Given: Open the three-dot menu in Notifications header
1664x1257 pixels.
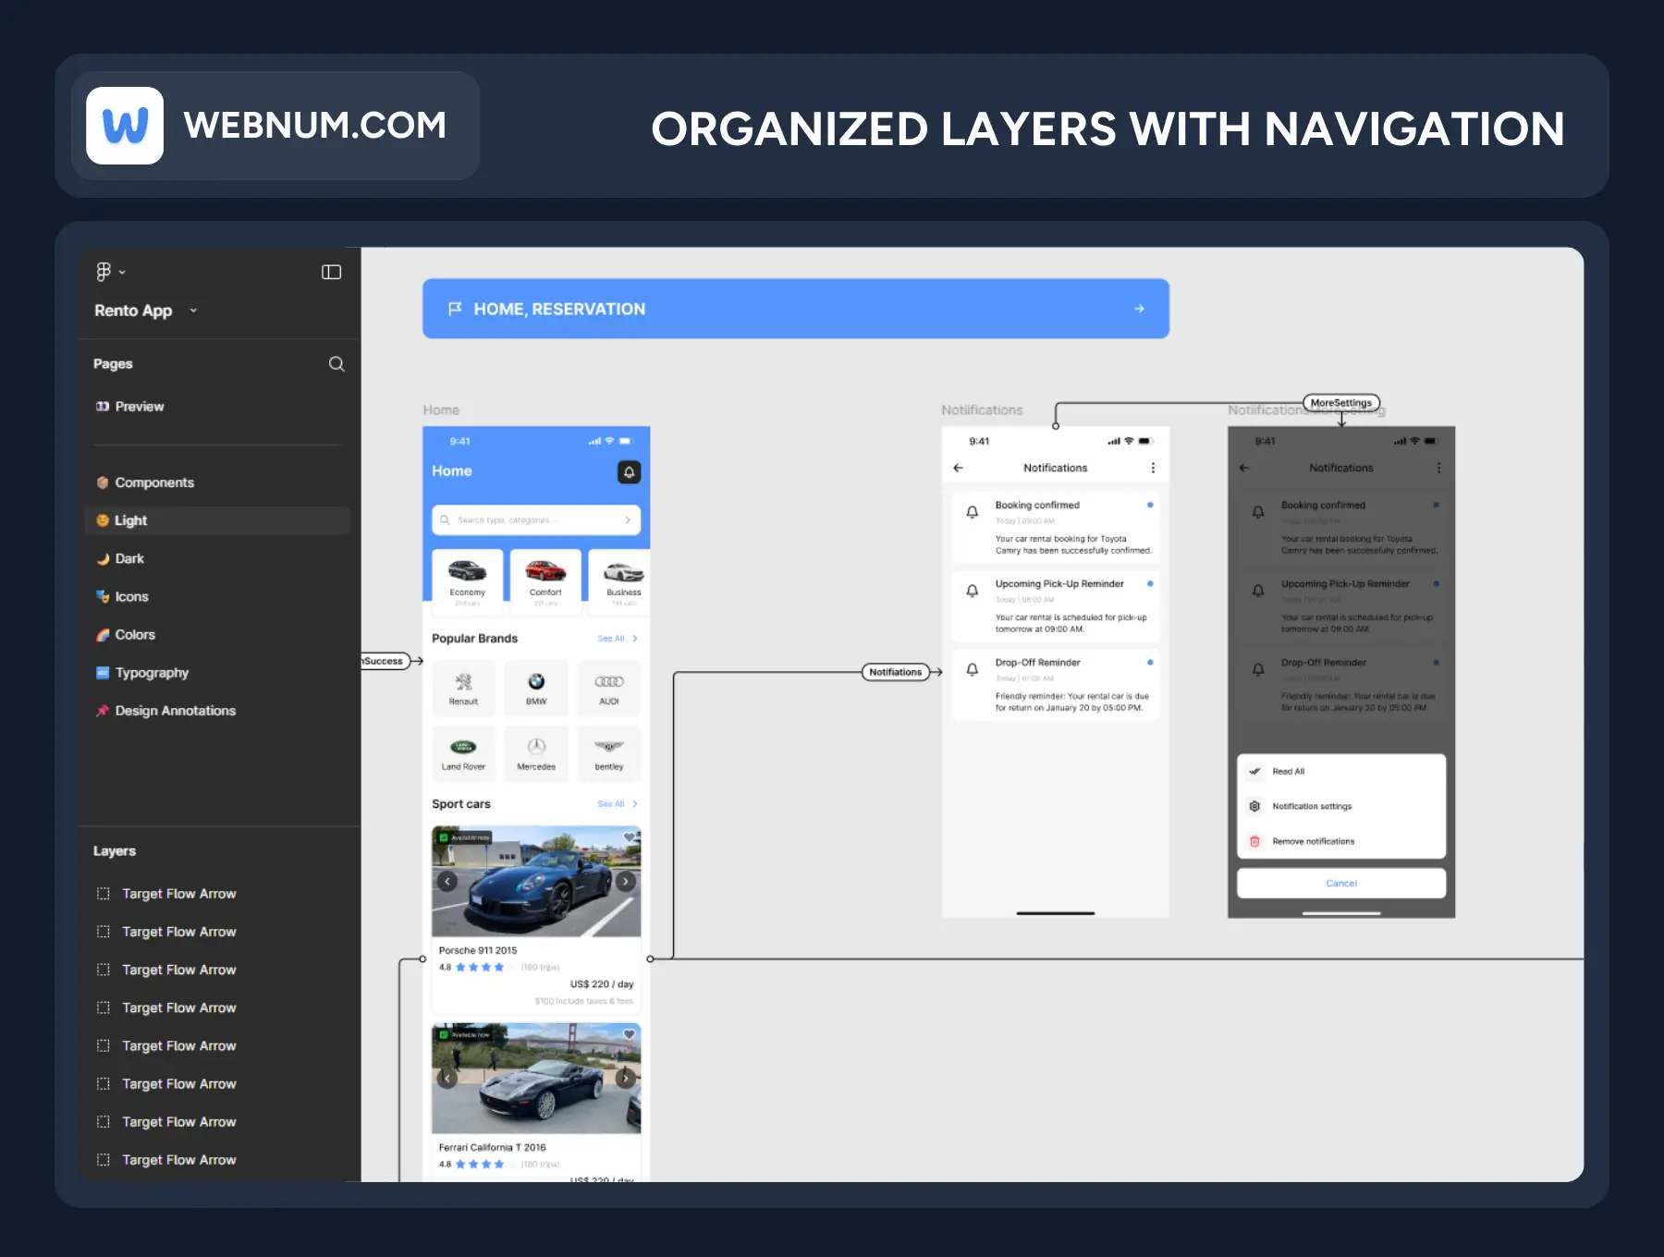Looking at the screenshot, I should [x=1153, y=469].
